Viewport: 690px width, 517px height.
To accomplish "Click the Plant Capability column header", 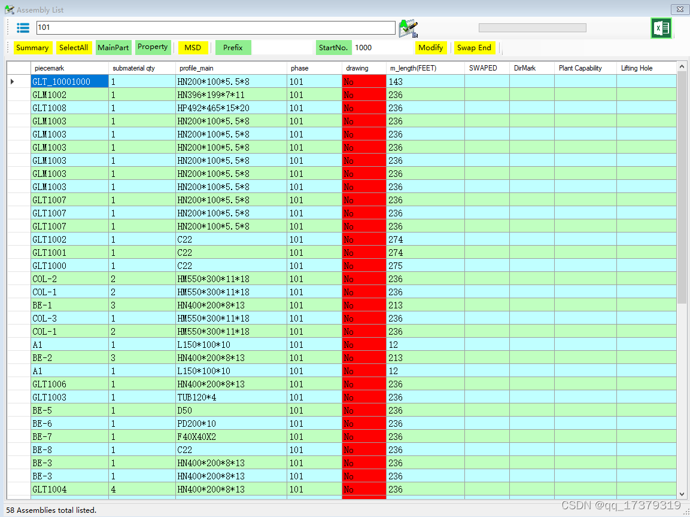I will click(x=585, y=68).
